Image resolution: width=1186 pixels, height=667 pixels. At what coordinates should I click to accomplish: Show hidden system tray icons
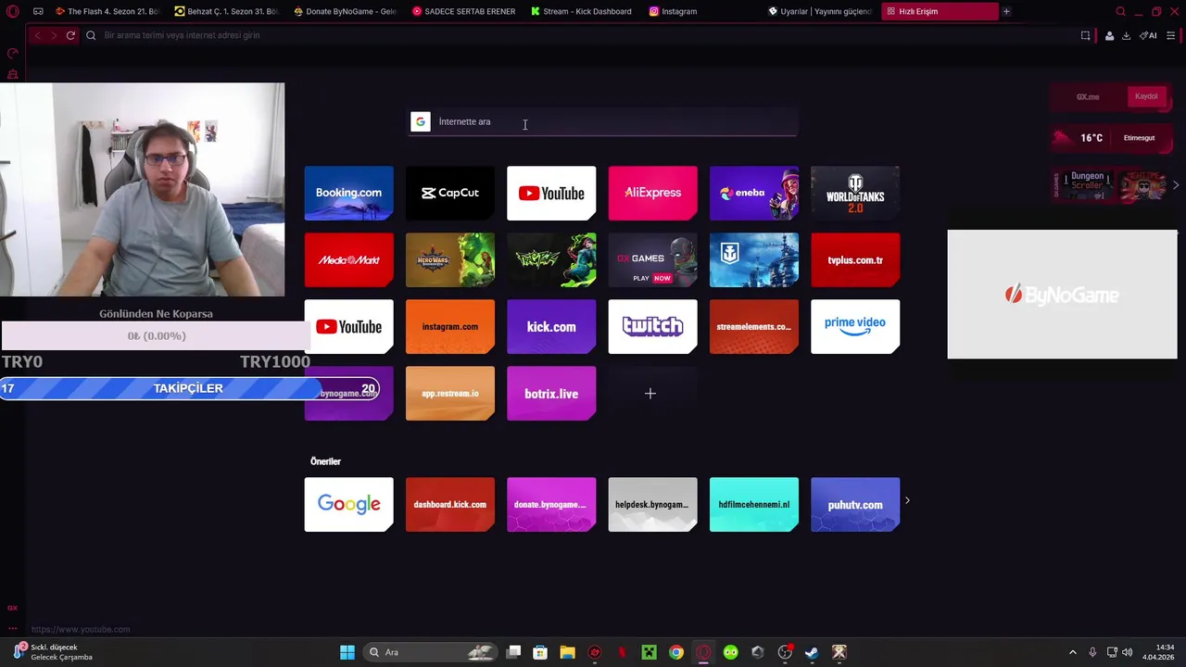[1073, 652]
